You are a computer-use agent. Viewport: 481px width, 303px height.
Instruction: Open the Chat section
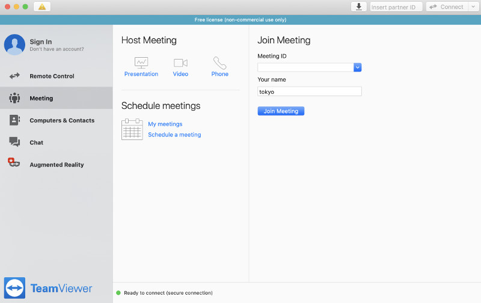point(36,142)
